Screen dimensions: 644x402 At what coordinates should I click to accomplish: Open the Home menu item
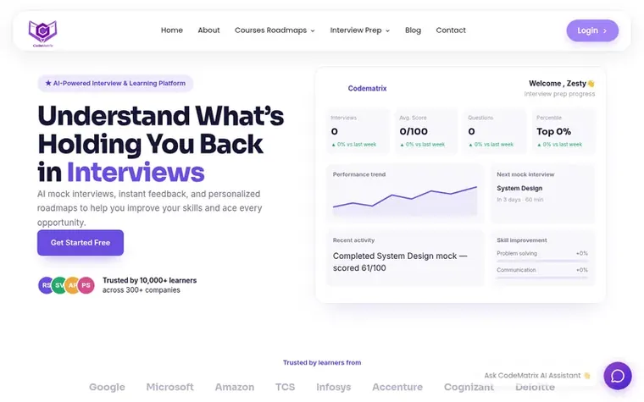172,30
